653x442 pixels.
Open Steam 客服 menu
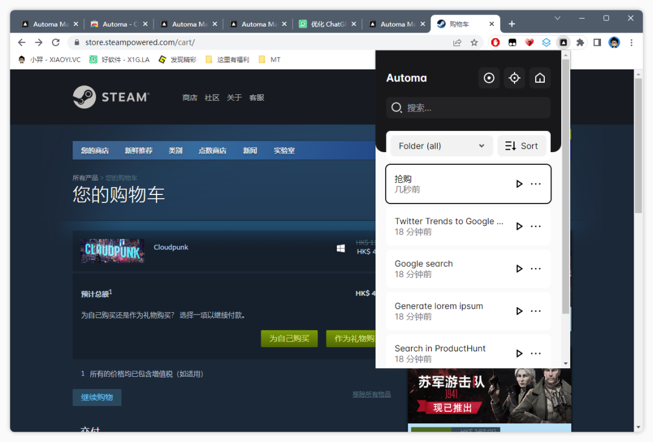256,97
